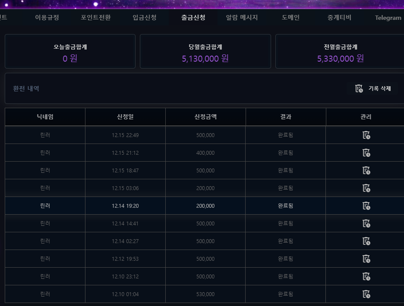404x306 pixels.
Task: Click the 530,000 amount cell
Action: (x=205, y=294)
